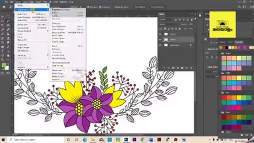Delete layer trash icon in Layers panel

tap(191, 68)
